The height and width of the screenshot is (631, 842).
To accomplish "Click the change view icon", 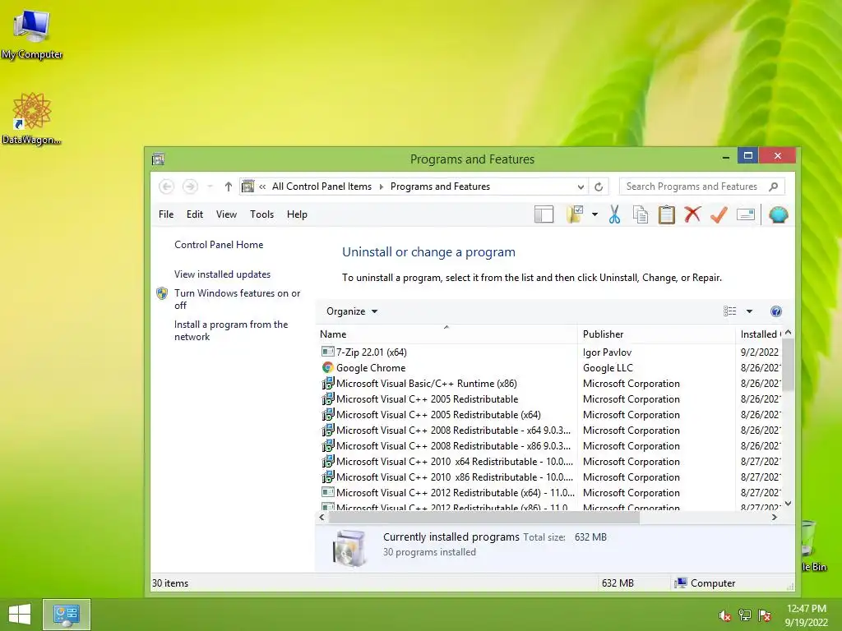I will tap(730, 311).
